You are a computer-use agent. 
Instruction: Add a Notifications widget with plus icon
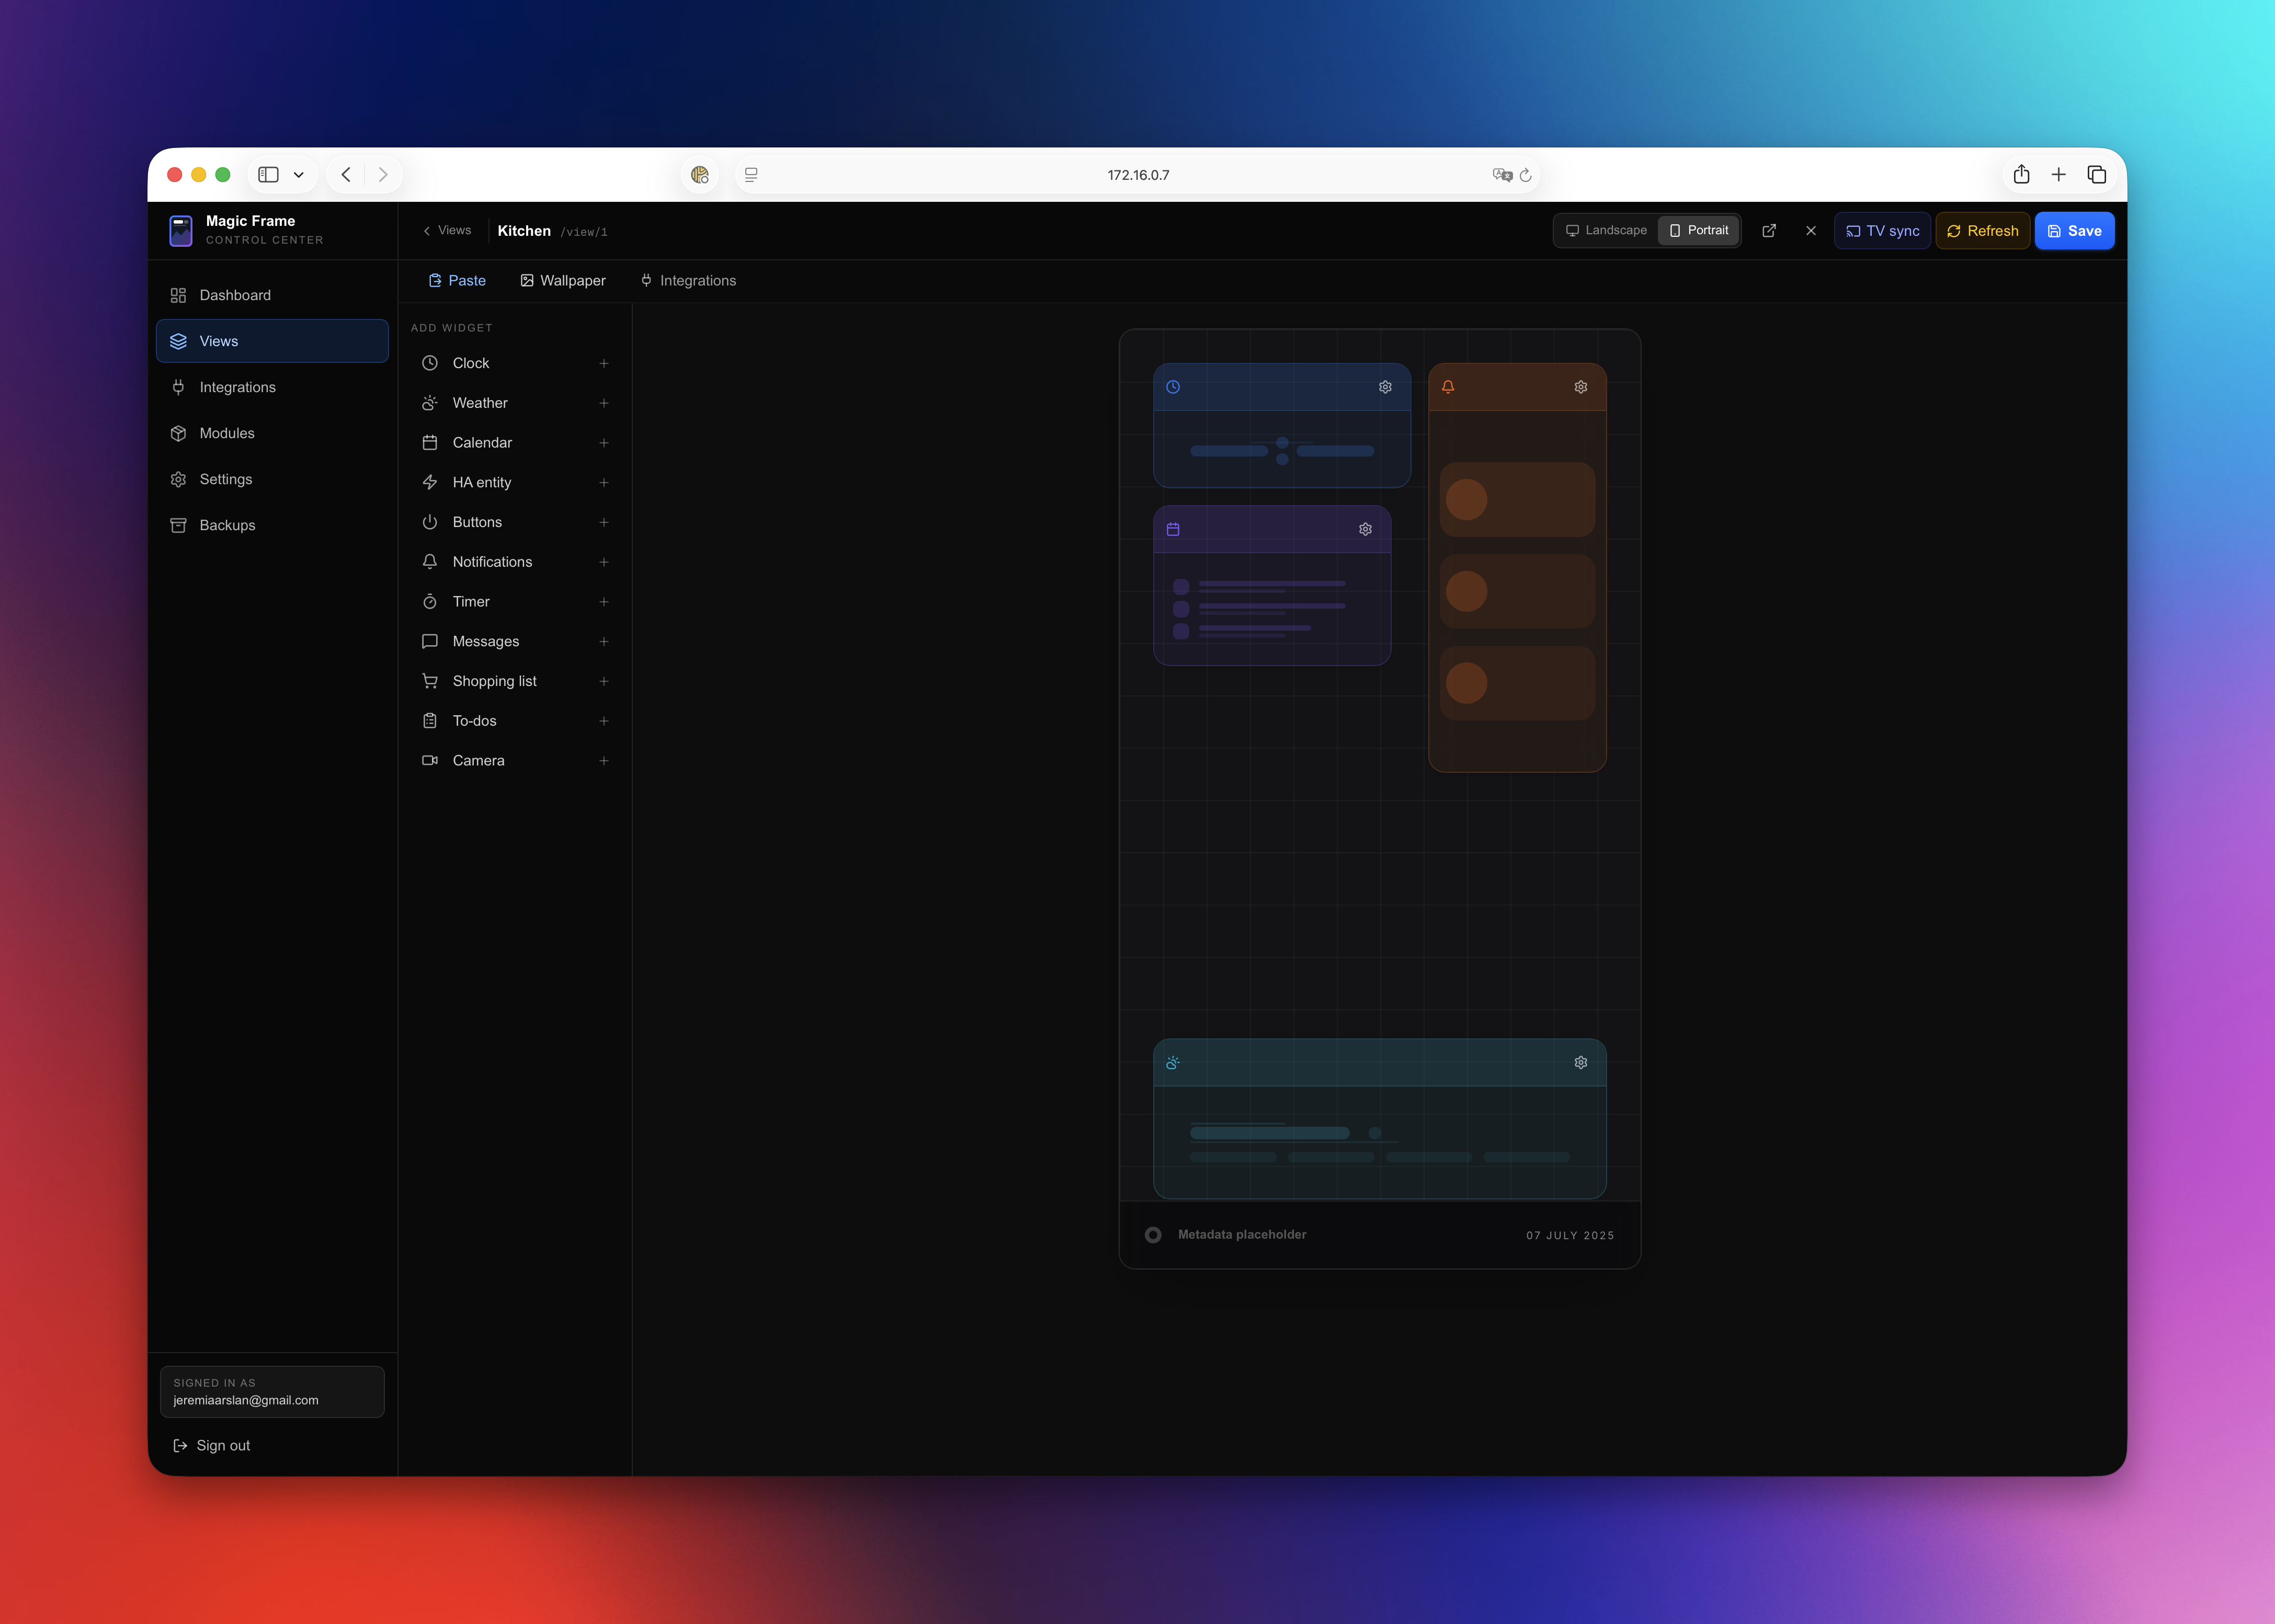coord(604,562)
